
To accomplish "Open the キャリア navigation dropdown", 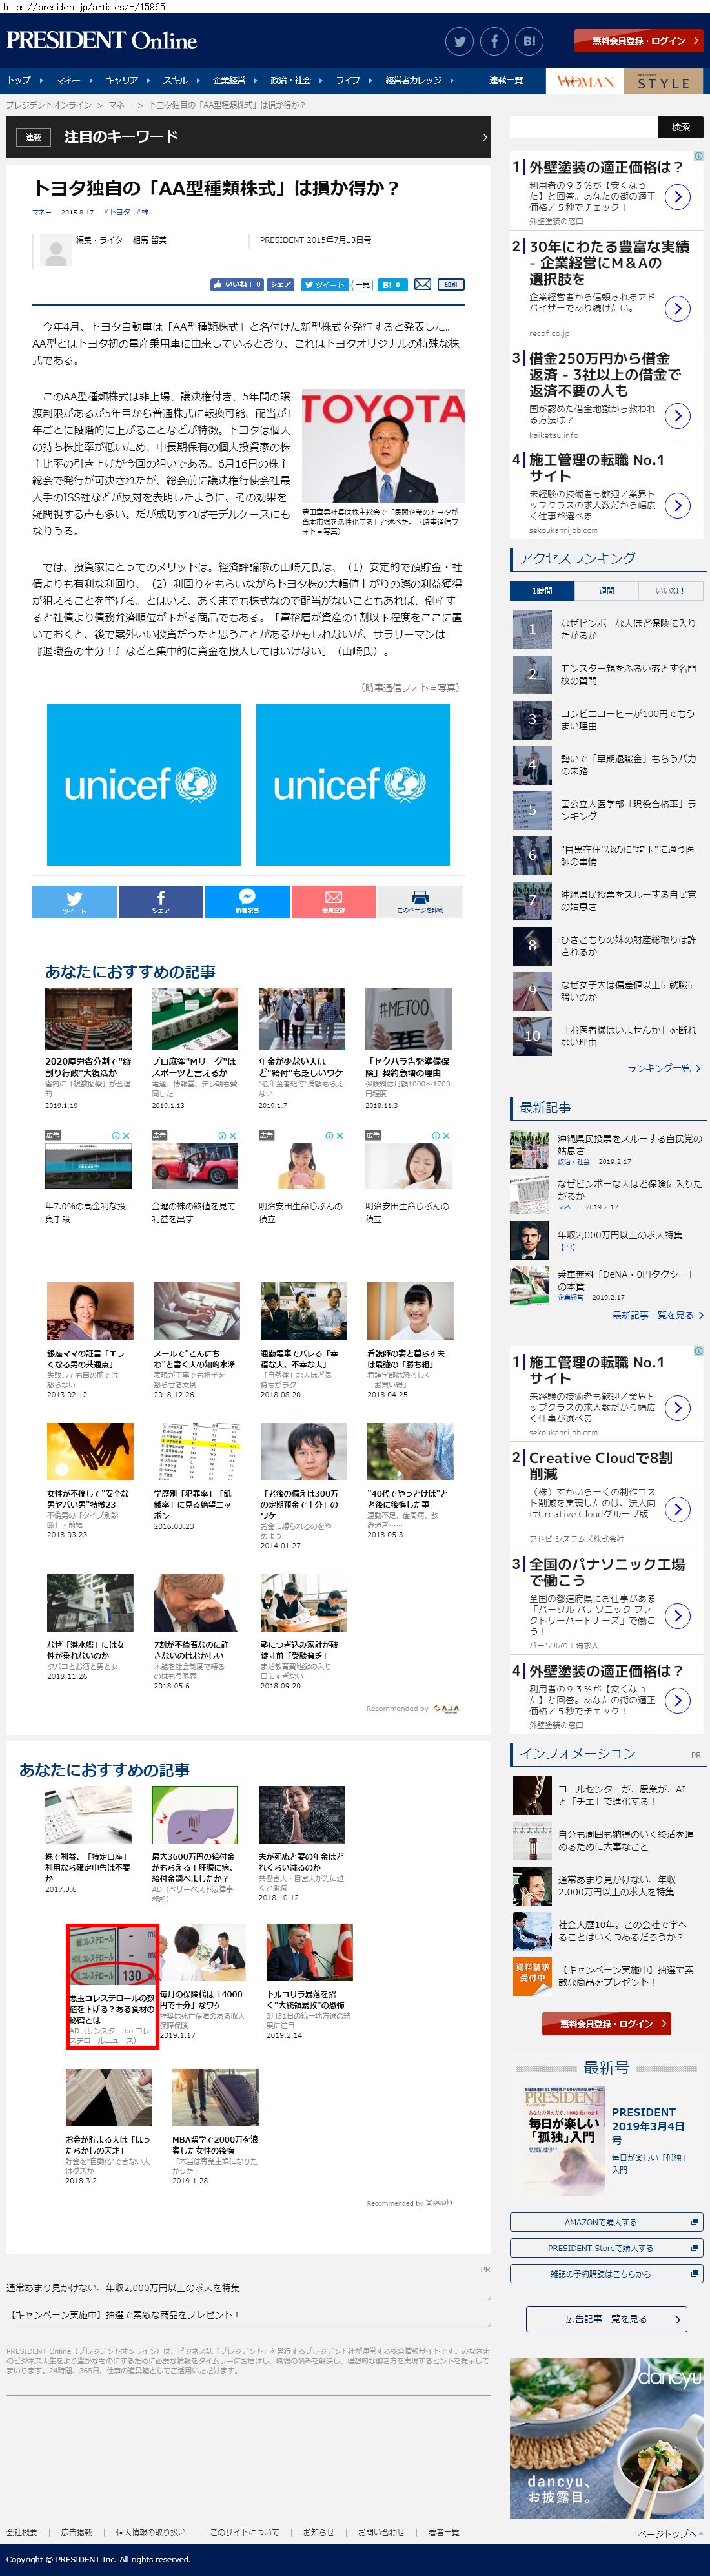I will click(127, 80).
